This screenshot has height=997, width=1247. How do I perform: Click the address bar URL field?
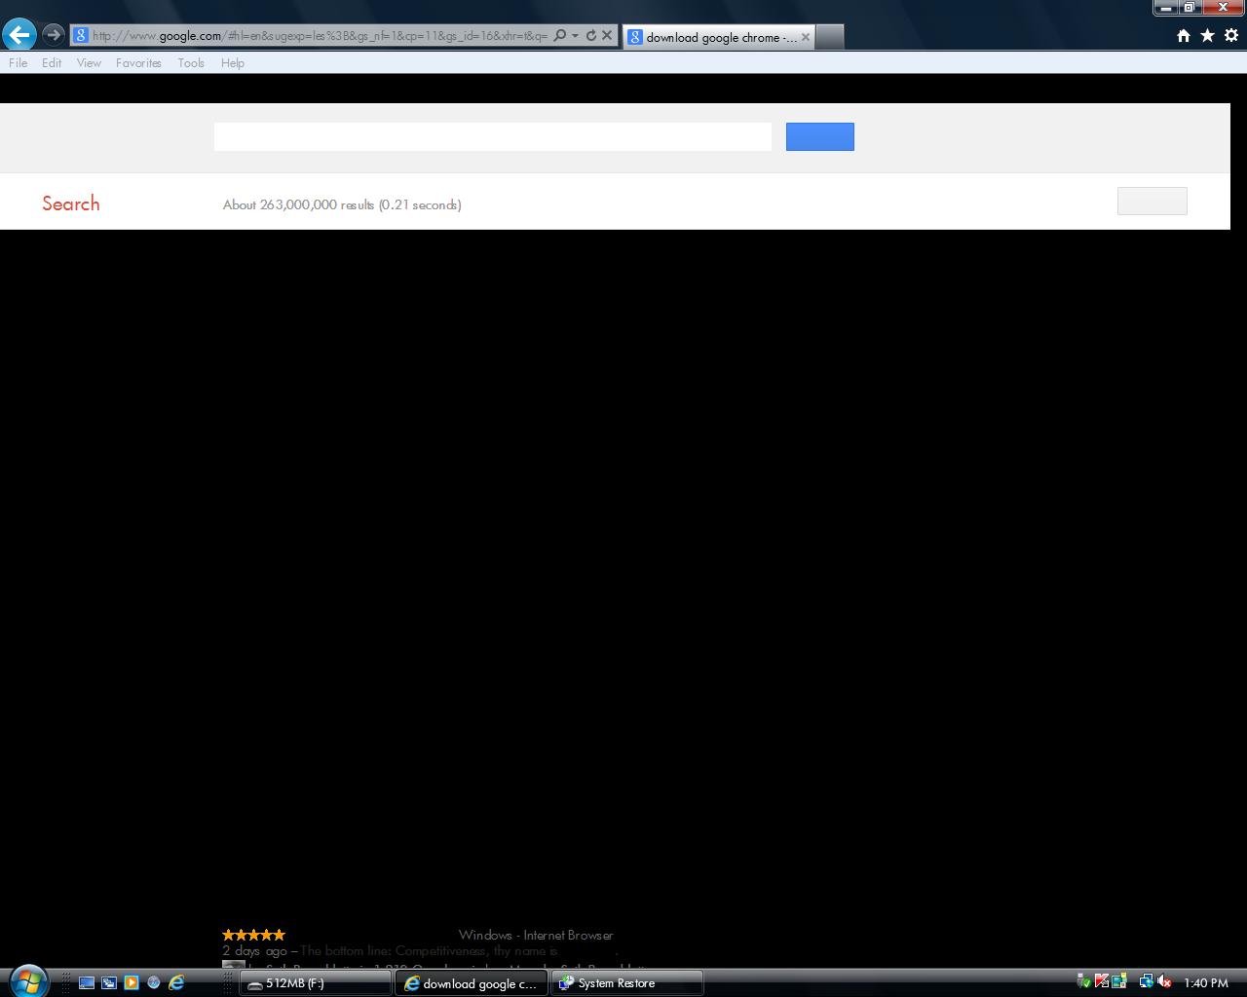coord(320,36)
